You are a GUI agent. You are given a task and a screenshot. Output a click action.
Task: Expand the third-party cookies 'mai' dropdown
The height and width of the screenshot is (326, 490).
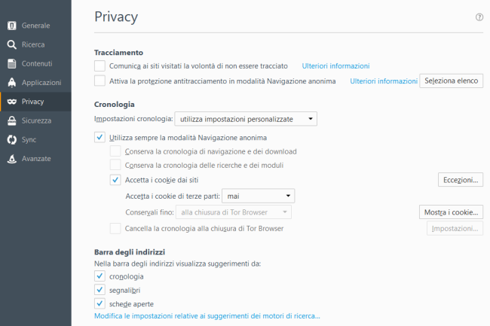coord(258,196)
